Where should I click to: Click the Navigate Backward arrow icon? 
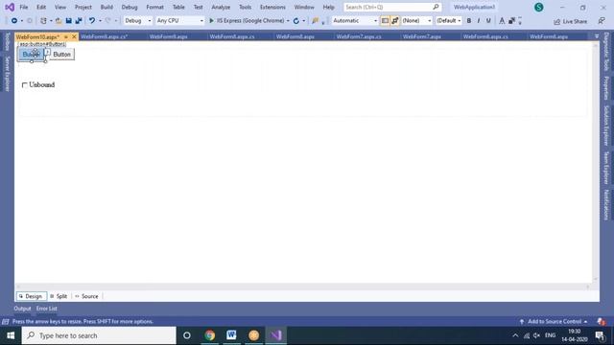click(14, 21)
